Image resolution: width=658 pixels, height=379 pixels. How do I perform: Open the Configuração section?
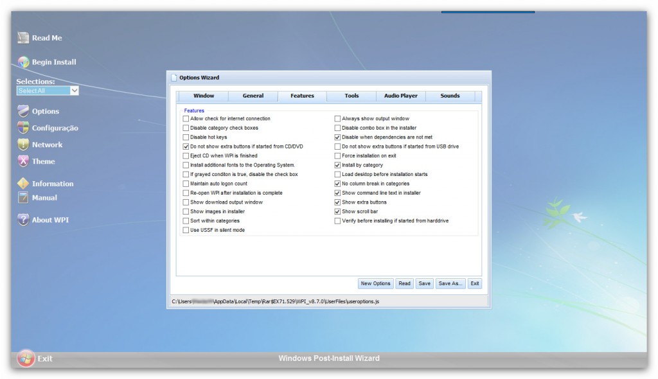point(24,128)
